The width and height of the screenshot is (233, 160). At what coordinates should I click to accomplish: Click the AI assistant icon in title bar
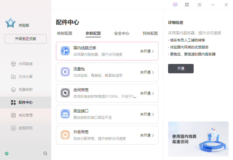175,5
